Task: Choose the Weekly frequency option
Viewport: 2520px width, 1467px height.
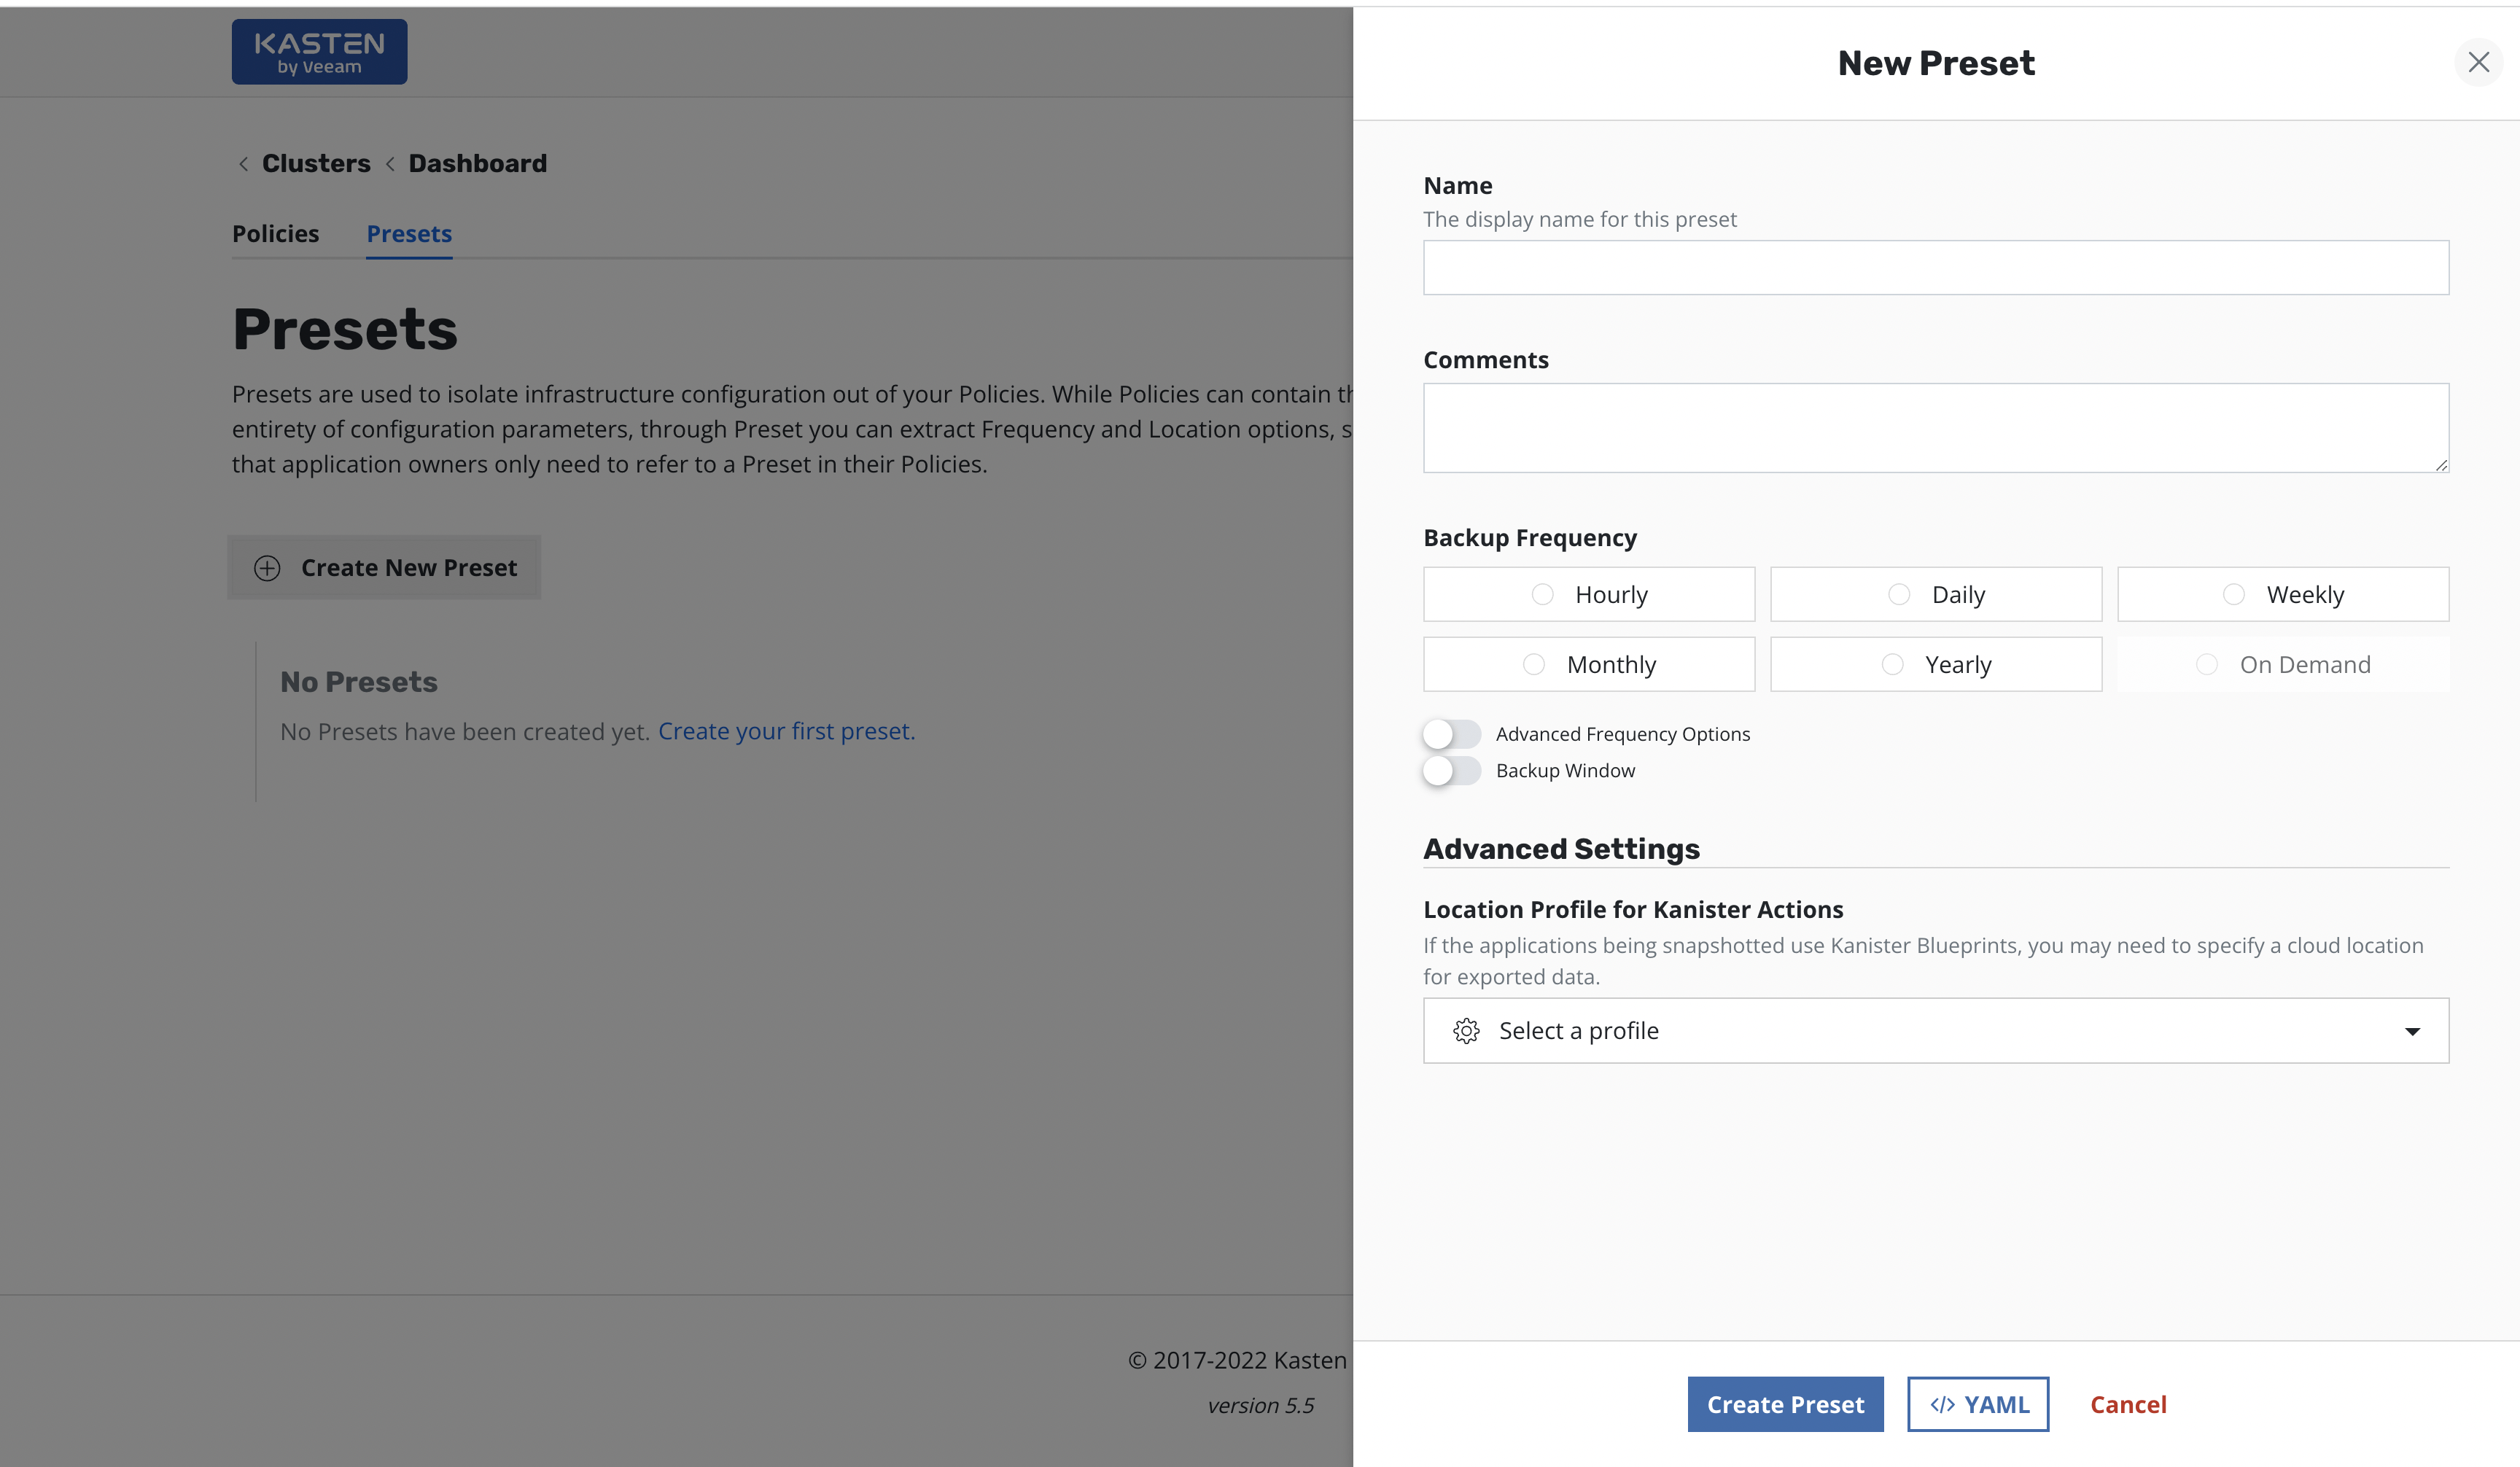Action: click(2234, 595)
